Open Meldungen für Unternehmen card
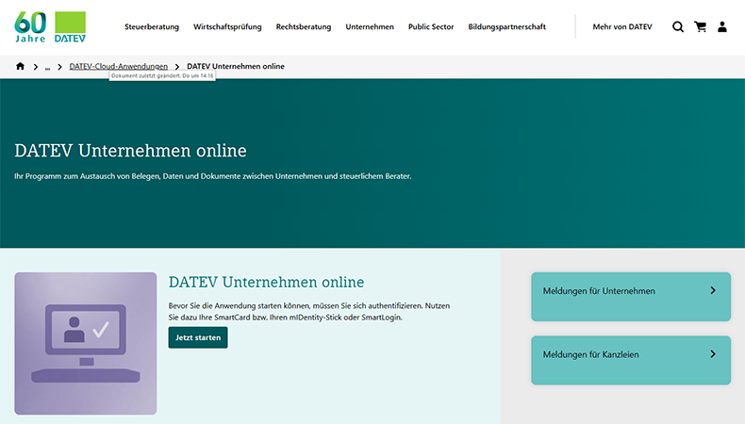745x424 pixels. (x=631, y=297)
